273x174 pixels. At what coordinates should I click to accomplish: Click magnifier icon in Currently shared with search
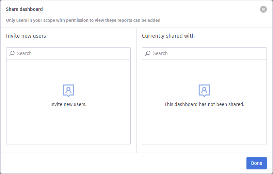pos(148,53)
